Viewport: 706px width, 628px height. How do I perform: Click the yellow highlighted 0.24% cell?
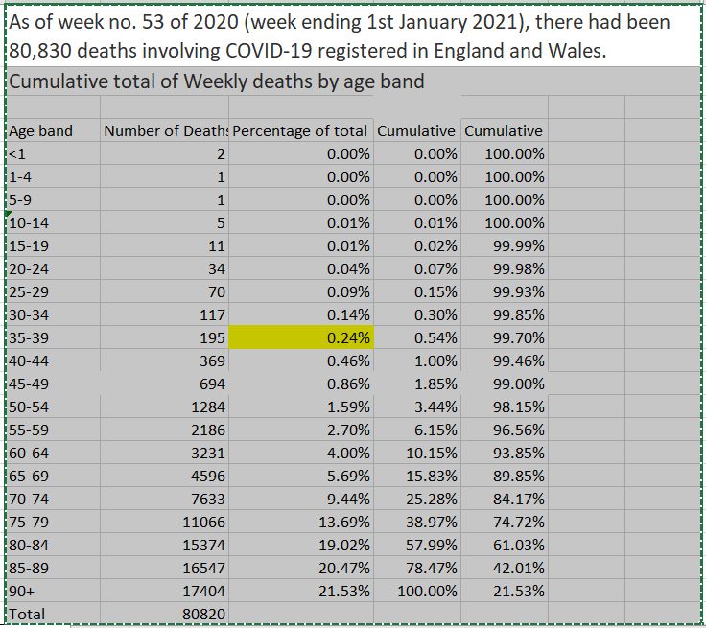pyautogui.click(x=302, y=337)
